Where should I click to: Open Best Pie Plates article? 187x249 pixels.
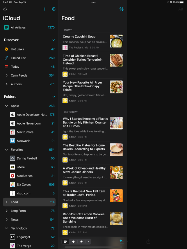pyautogui.click(x=92, y=153)
